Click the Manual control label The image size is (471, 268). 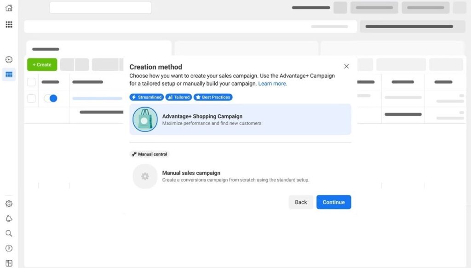pos(149,154)
